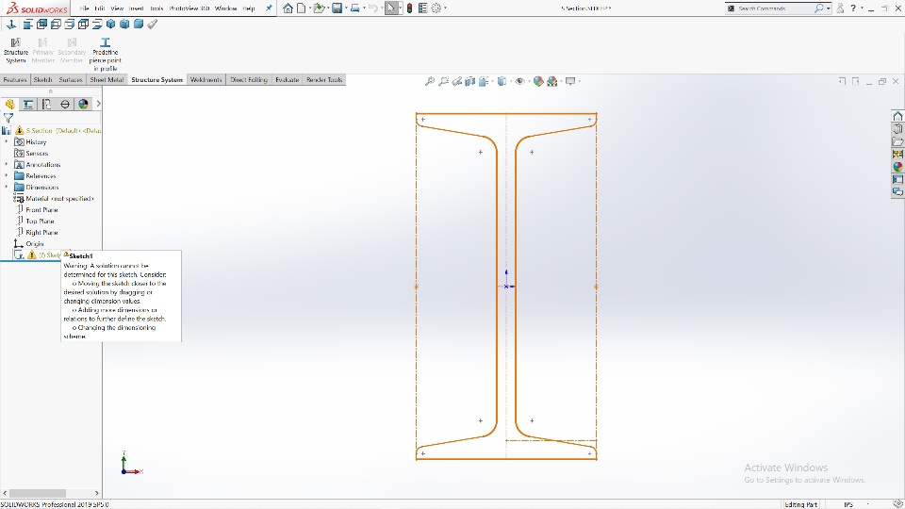Click the Rebuild traffic light icon
905x509 pixels.
tap(409, 8)
